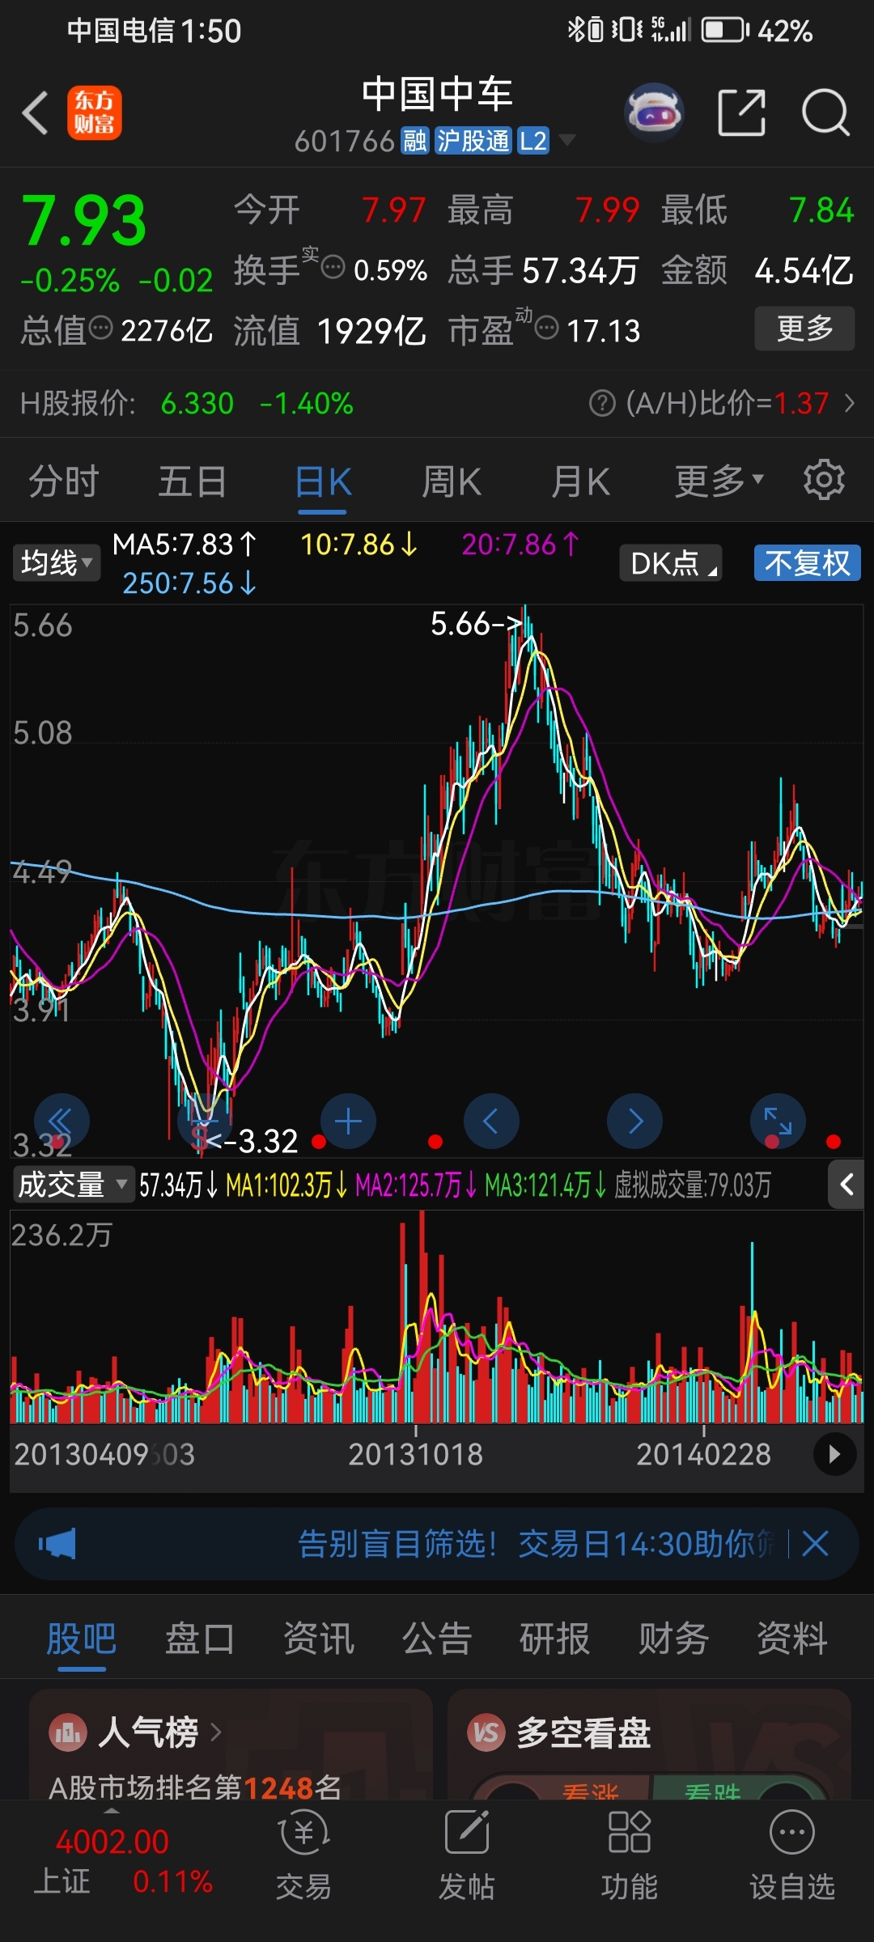
Task: Open A股市场排名第1248名 ranking text
Action: click(195, 1787)
